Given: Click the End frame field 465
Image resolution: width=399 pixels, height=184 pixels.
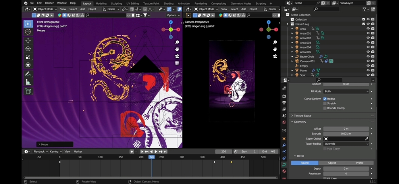Looking at the screenshot, I should tap(269, 151).
